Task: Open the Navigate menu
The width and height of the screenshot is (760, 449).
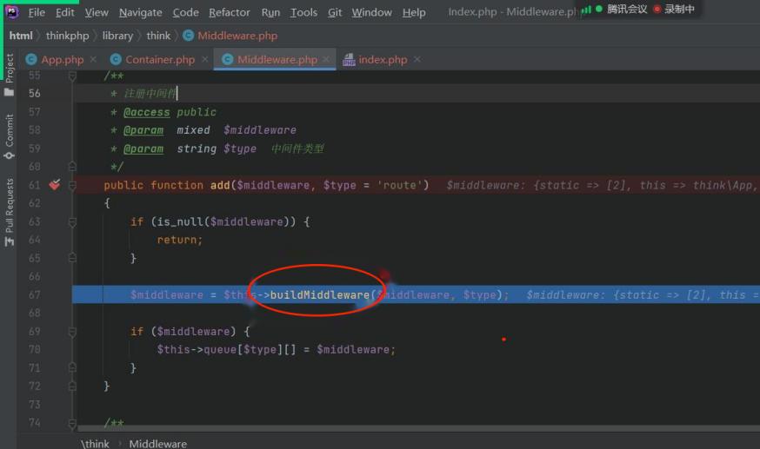Action: tap(141, 12)
